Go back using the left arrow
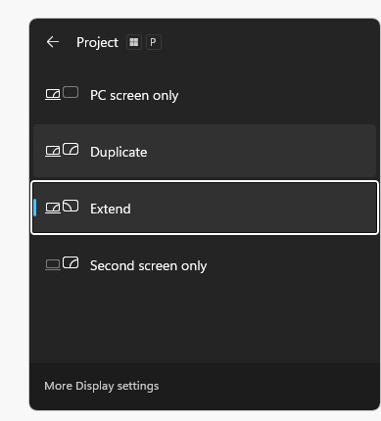The height and width of the screenshot is (421, 381). point(53,42)
